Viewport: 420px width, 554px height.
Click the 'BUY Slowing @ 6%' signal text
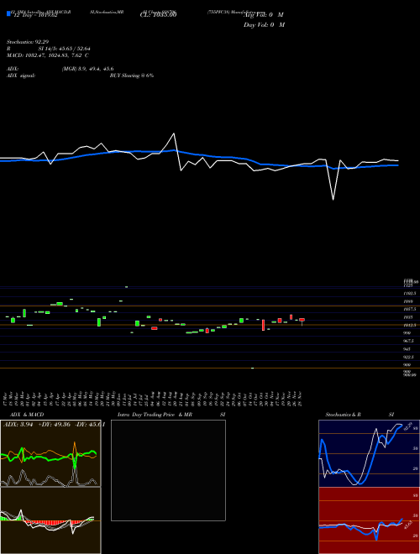click(132, 76)
